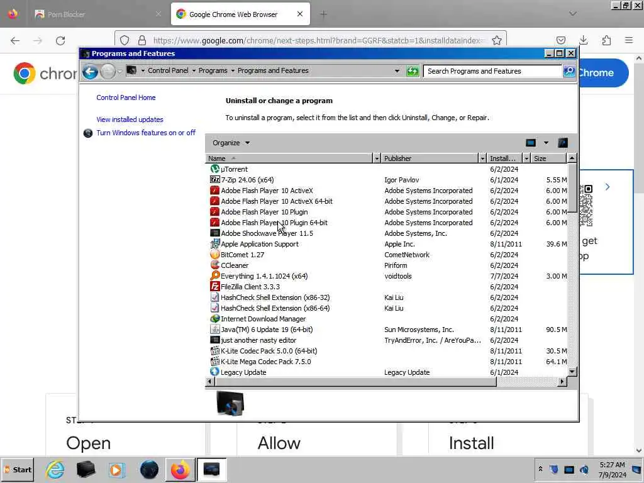
Task: Open View installed updates link
Action: (x=130, y=119)
